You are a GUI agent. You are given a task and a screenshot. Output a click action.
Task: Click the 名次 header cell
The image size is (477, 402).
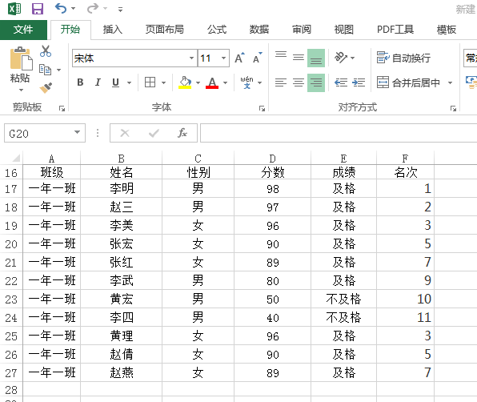[x=405, y=172]
